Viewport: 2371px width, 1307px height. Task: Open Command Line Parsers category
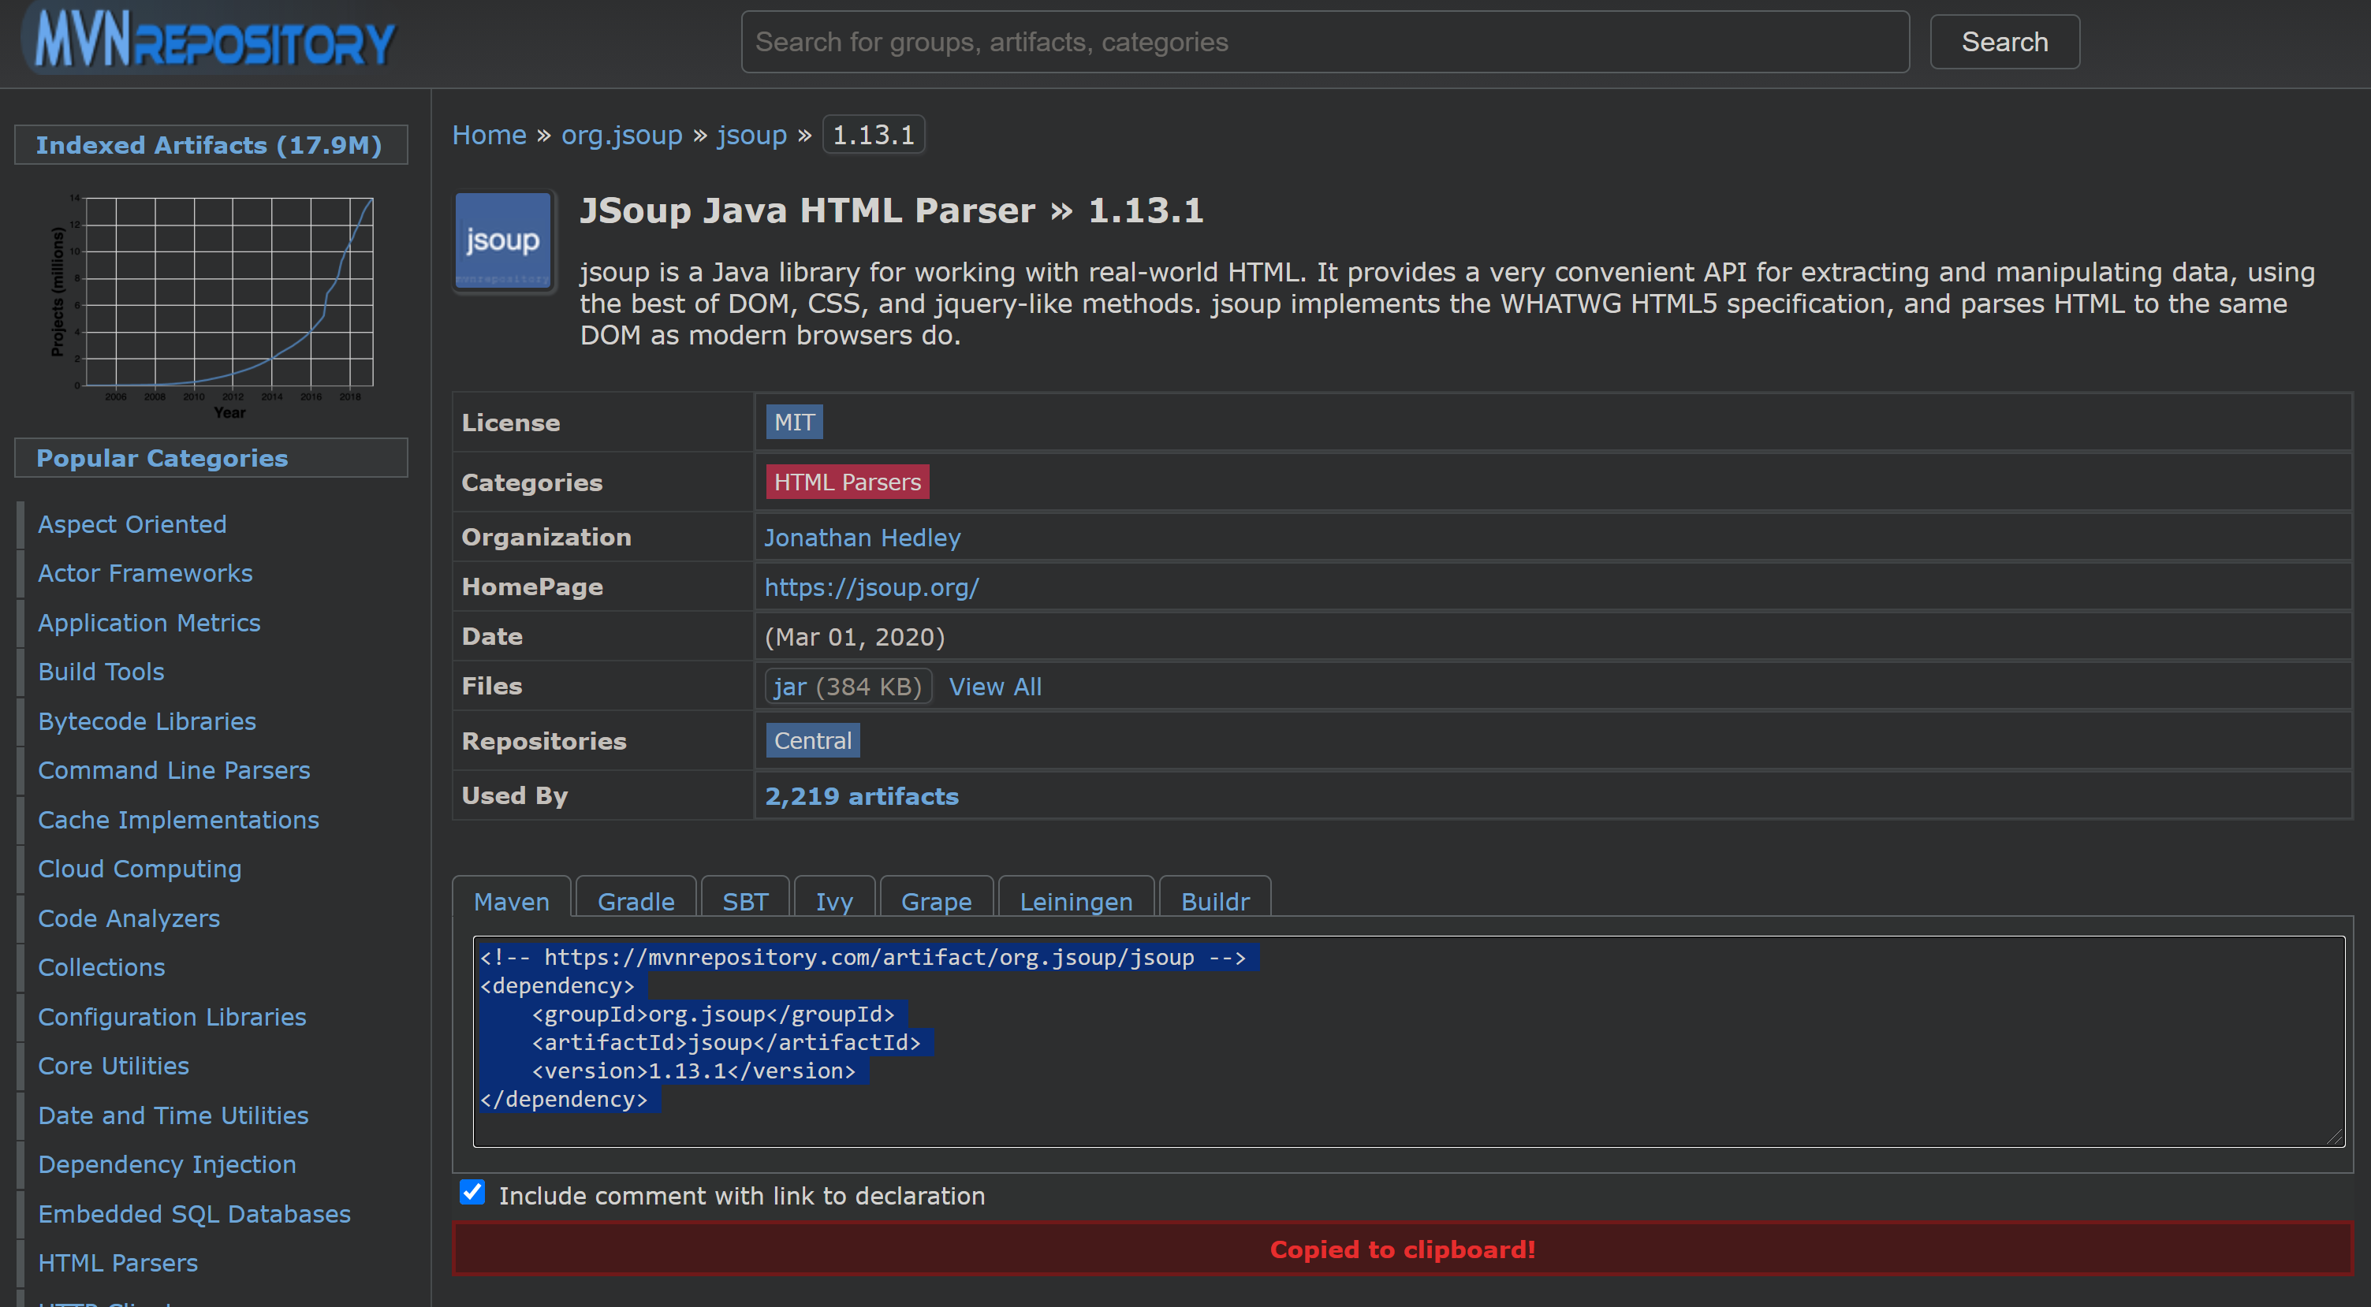[x=174, y=770]
